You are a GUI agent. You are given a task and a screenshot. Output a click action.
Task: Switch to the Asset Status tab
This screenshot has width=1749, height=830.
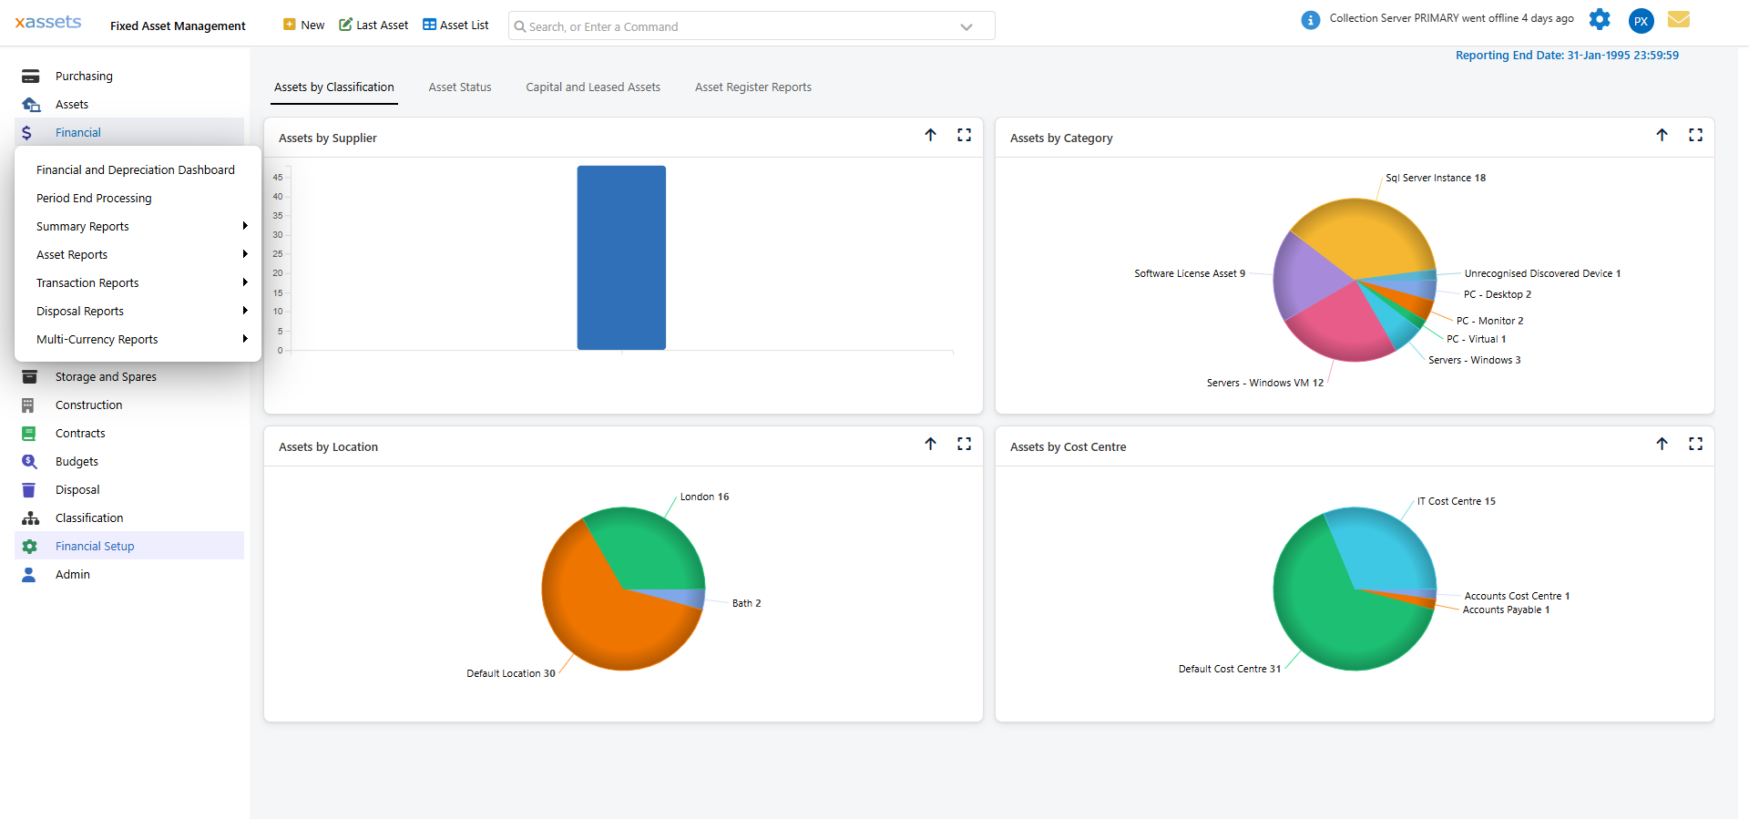click(x=460, y=87)
